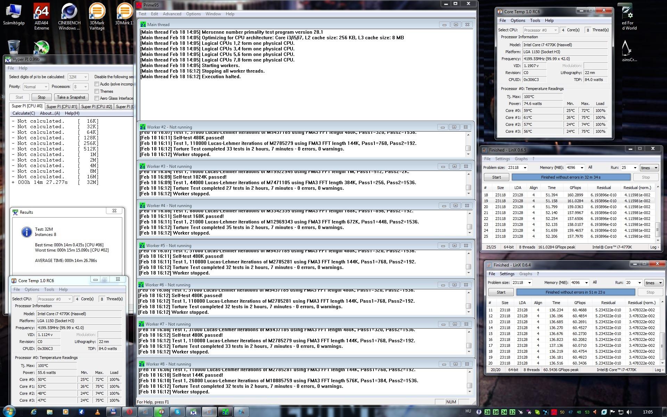Open the Számítógép desktop icon

click(14, 15)
